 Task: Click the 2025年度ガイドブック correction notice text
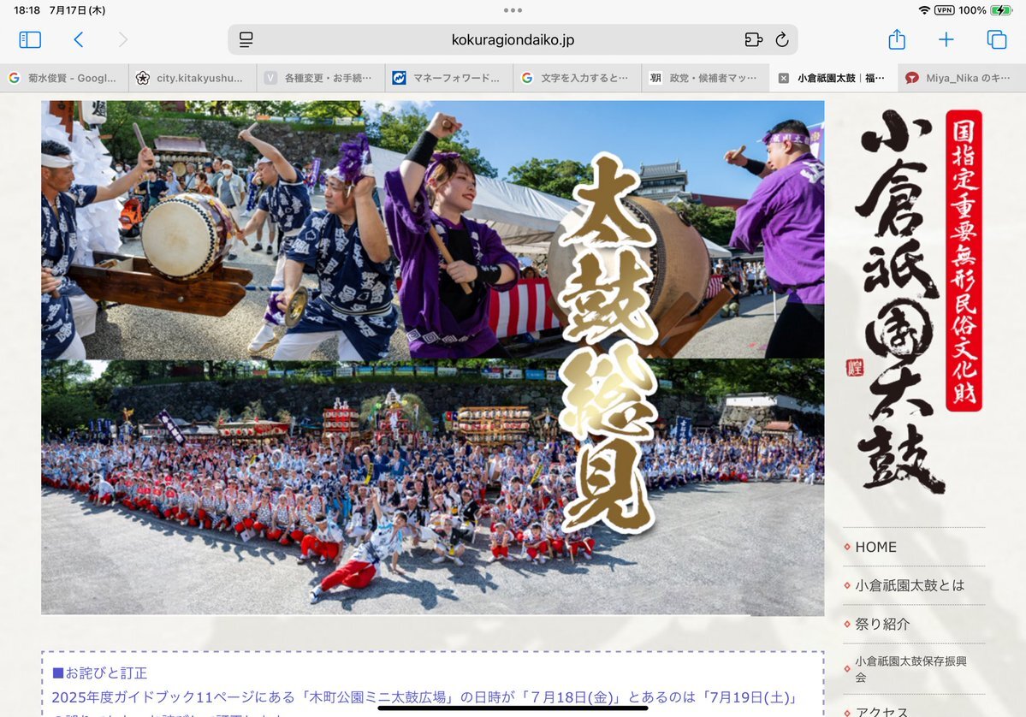coord(425,698)
